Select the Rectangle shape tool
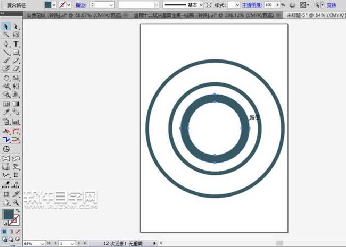The height and width of the screenshot is (247, 346). pos(16,53)
